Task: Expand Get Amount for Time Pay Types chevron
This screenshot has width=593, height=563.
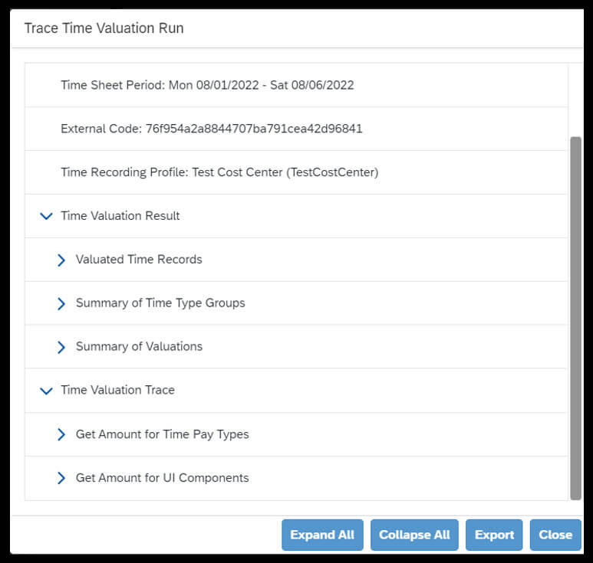Action: [x=61, y=434]
